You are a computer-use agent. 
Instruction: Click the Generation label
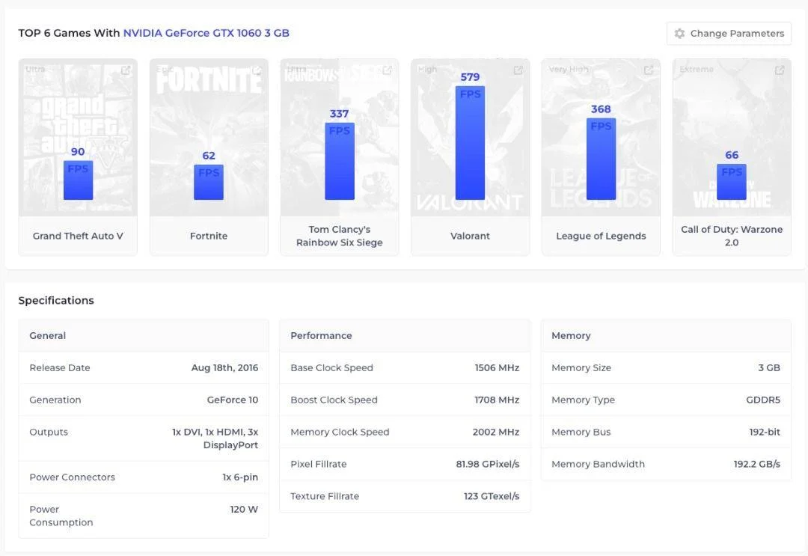[x=55, y=400]
